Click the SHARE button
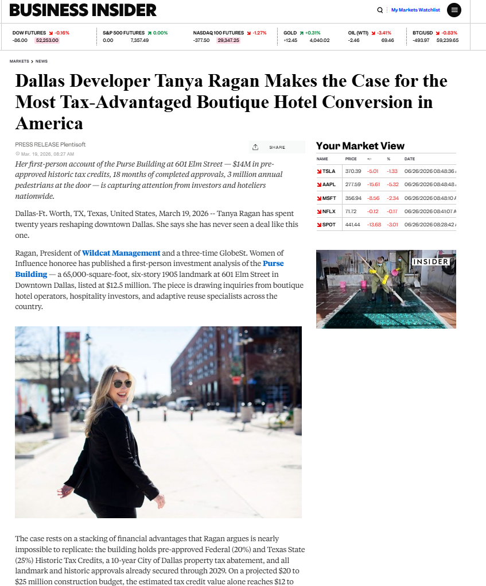The image size is (486, 586). click(x=277, y=147)
